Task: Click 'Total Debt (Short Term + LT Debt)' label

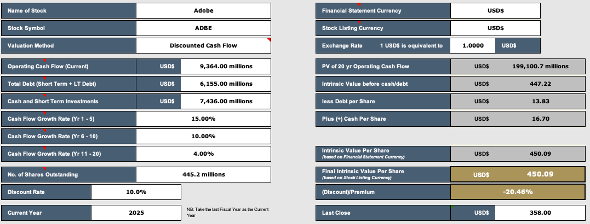Action: [x=51, y=84]
